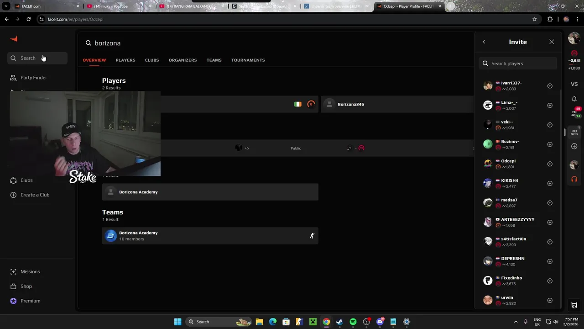Open Borizona Academy team with 10 members
The height and width of the screenshot is (329, 584).
210,236
